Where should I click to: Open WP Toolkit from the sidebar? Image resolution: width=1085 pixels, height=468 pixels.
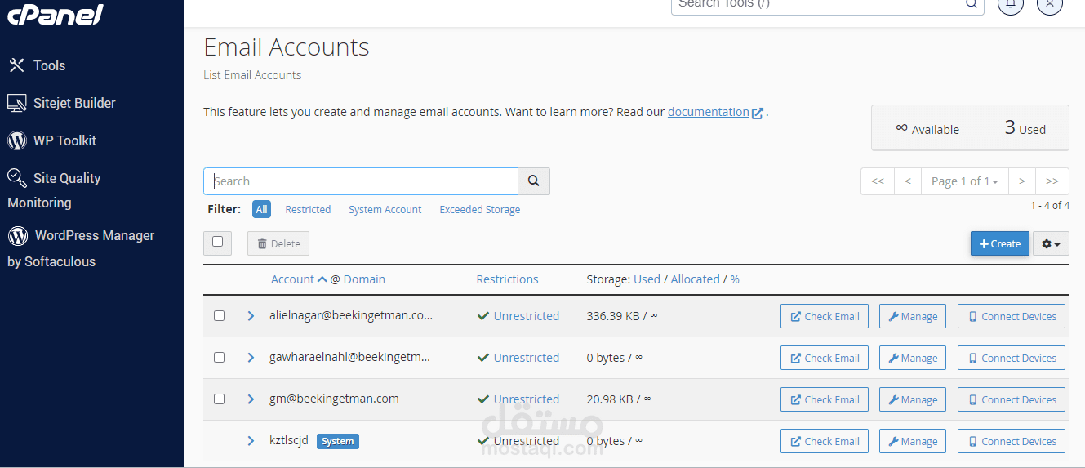coord(64,140)
